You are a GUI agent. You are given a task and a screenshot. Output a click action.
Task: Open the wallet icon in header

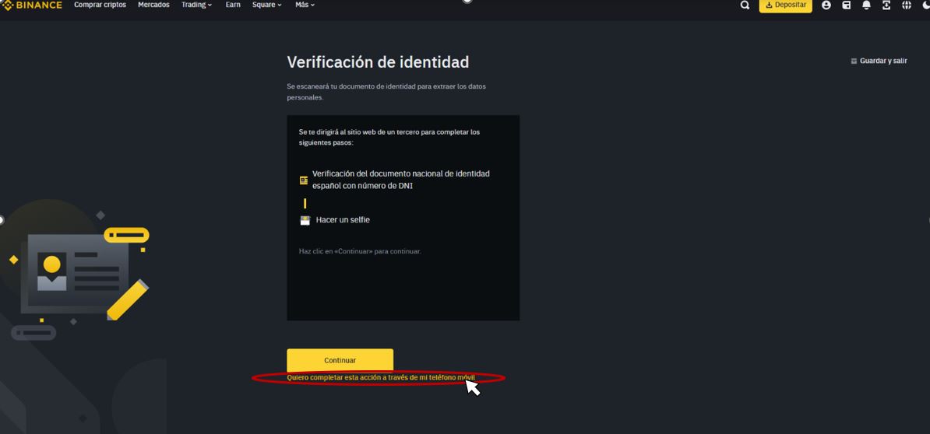click(847, 5)
